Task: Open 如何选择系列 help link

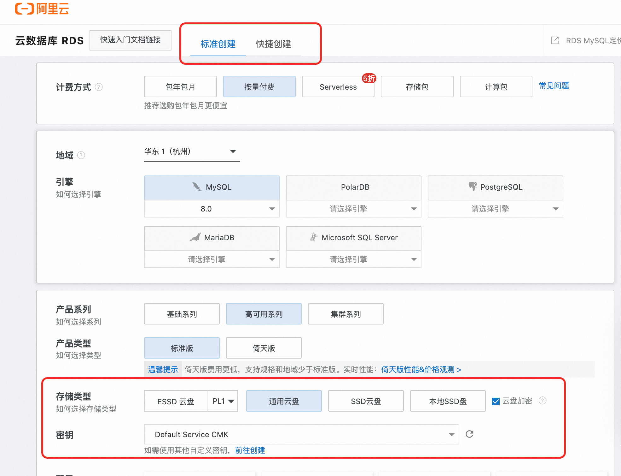Action: pos(78,322)
